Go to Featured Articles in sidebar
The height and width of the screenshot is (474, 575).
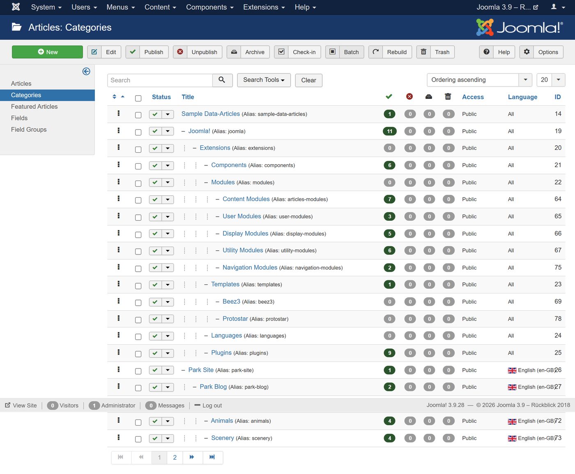point(34,107)
